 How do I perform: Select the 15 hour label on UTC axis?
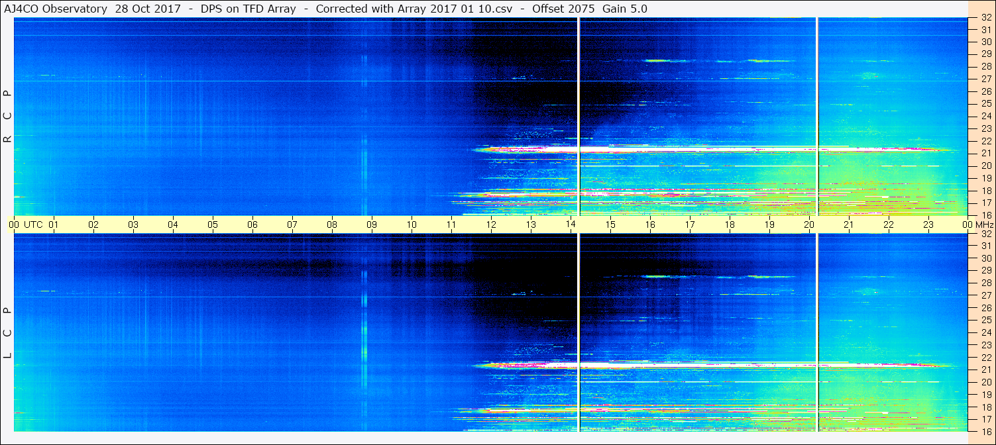coord(610,224)
